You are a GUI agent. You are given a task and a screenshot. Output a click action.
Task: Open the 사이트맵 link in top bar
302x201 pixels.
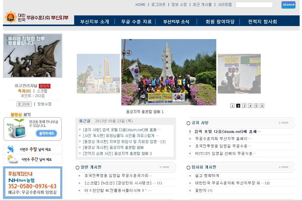[225, 4]
